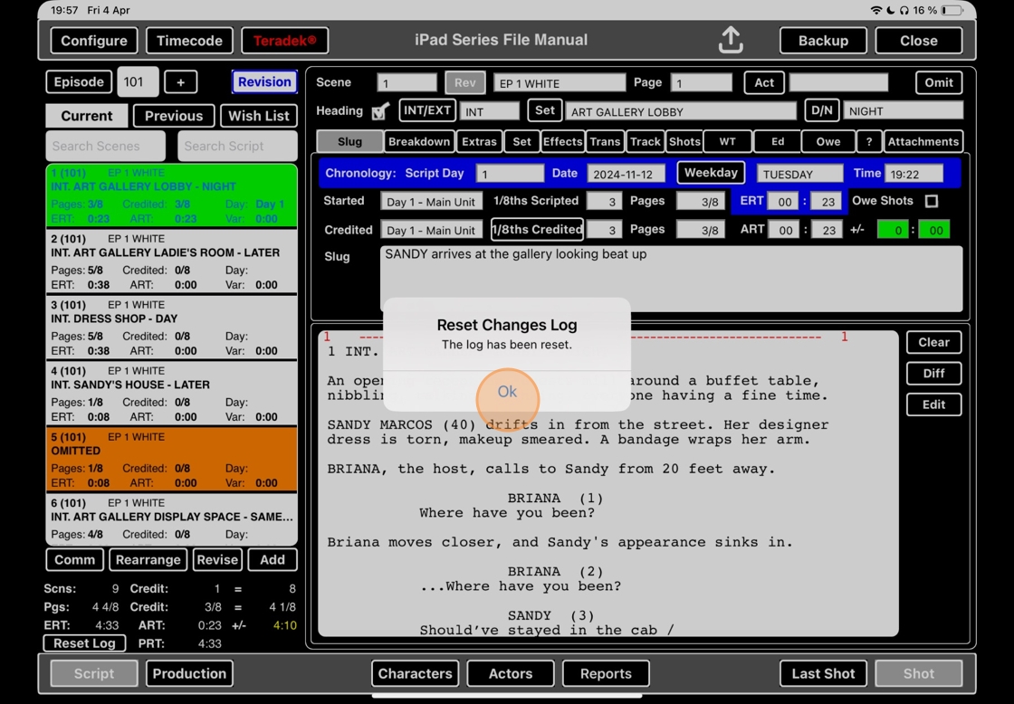
Task: Open the Attachments tab
Action: point(923,141)
